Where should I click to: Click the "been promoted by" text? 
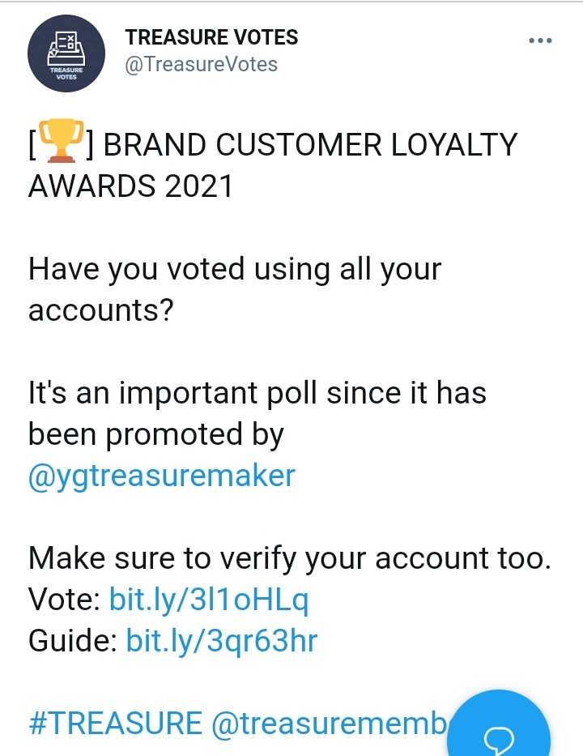pos(156,434)
